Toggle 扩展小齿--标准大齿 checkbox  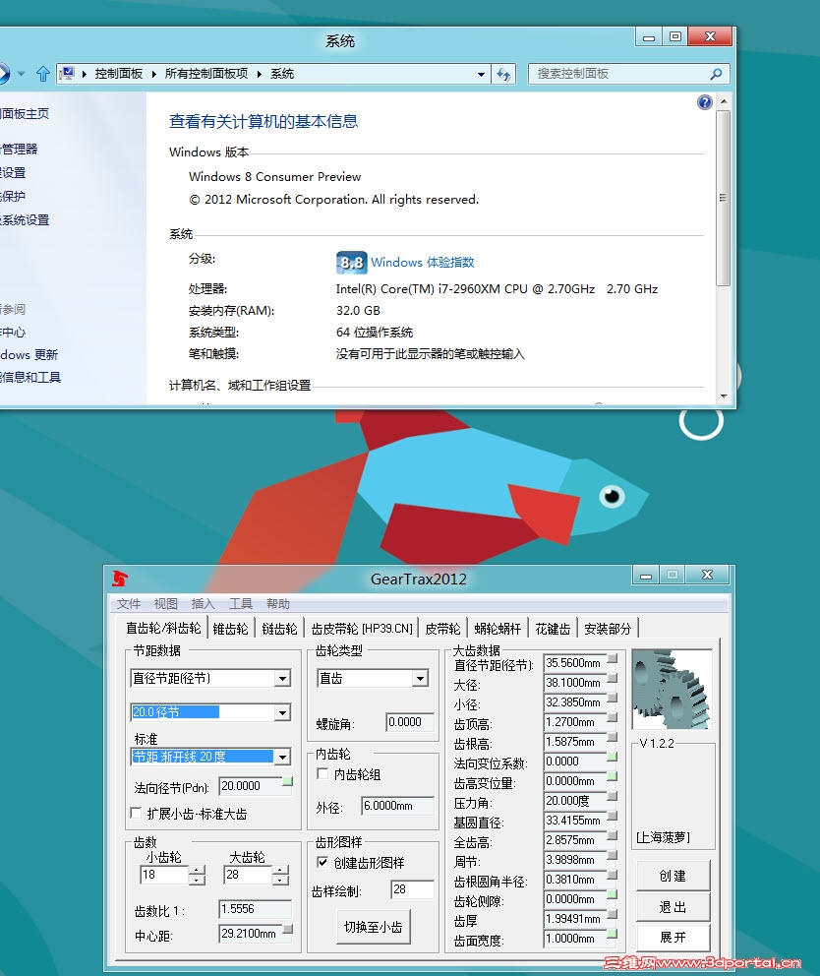136,813
